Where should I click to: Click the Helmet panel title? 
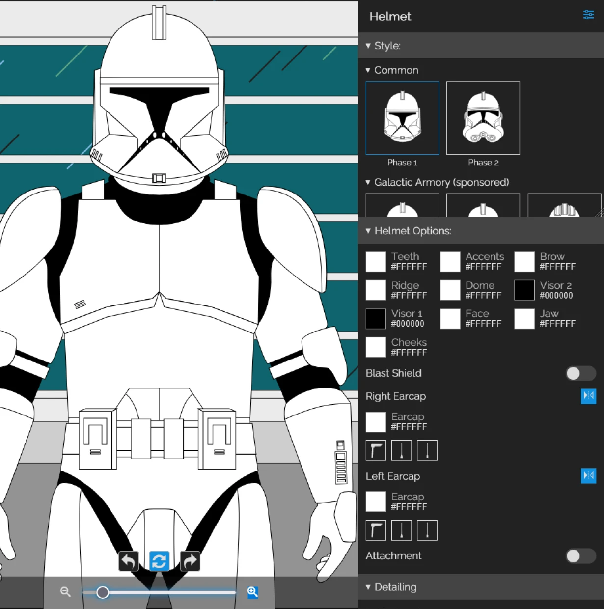tap(390, 16)
